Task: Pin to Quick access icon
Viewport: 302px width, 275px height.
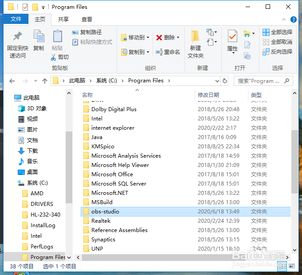Action: point(18,36)
